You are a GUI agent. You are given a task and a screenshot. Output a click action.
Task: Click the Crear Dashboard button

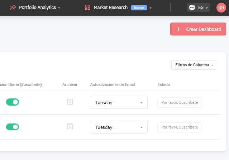[x=198, y=29]
